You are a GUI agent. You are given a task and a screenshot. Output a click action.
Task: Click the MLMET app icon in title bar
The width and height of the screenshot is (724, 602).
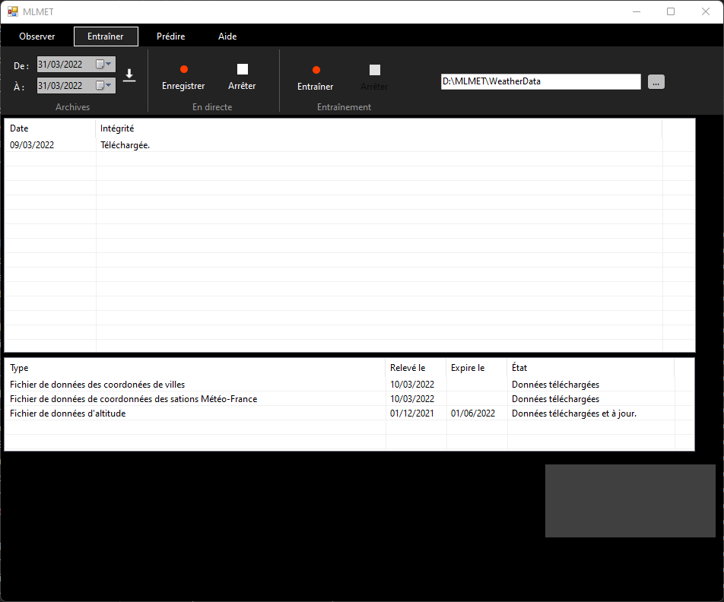point(13,11)
